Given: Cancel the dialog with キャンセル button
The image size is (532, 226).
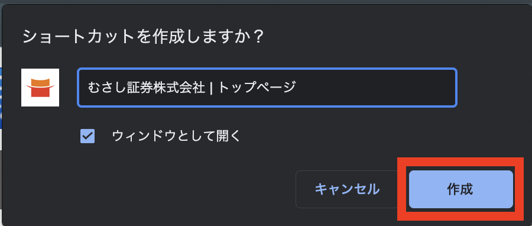Looking at the screenshot, I should pos(347,189).
